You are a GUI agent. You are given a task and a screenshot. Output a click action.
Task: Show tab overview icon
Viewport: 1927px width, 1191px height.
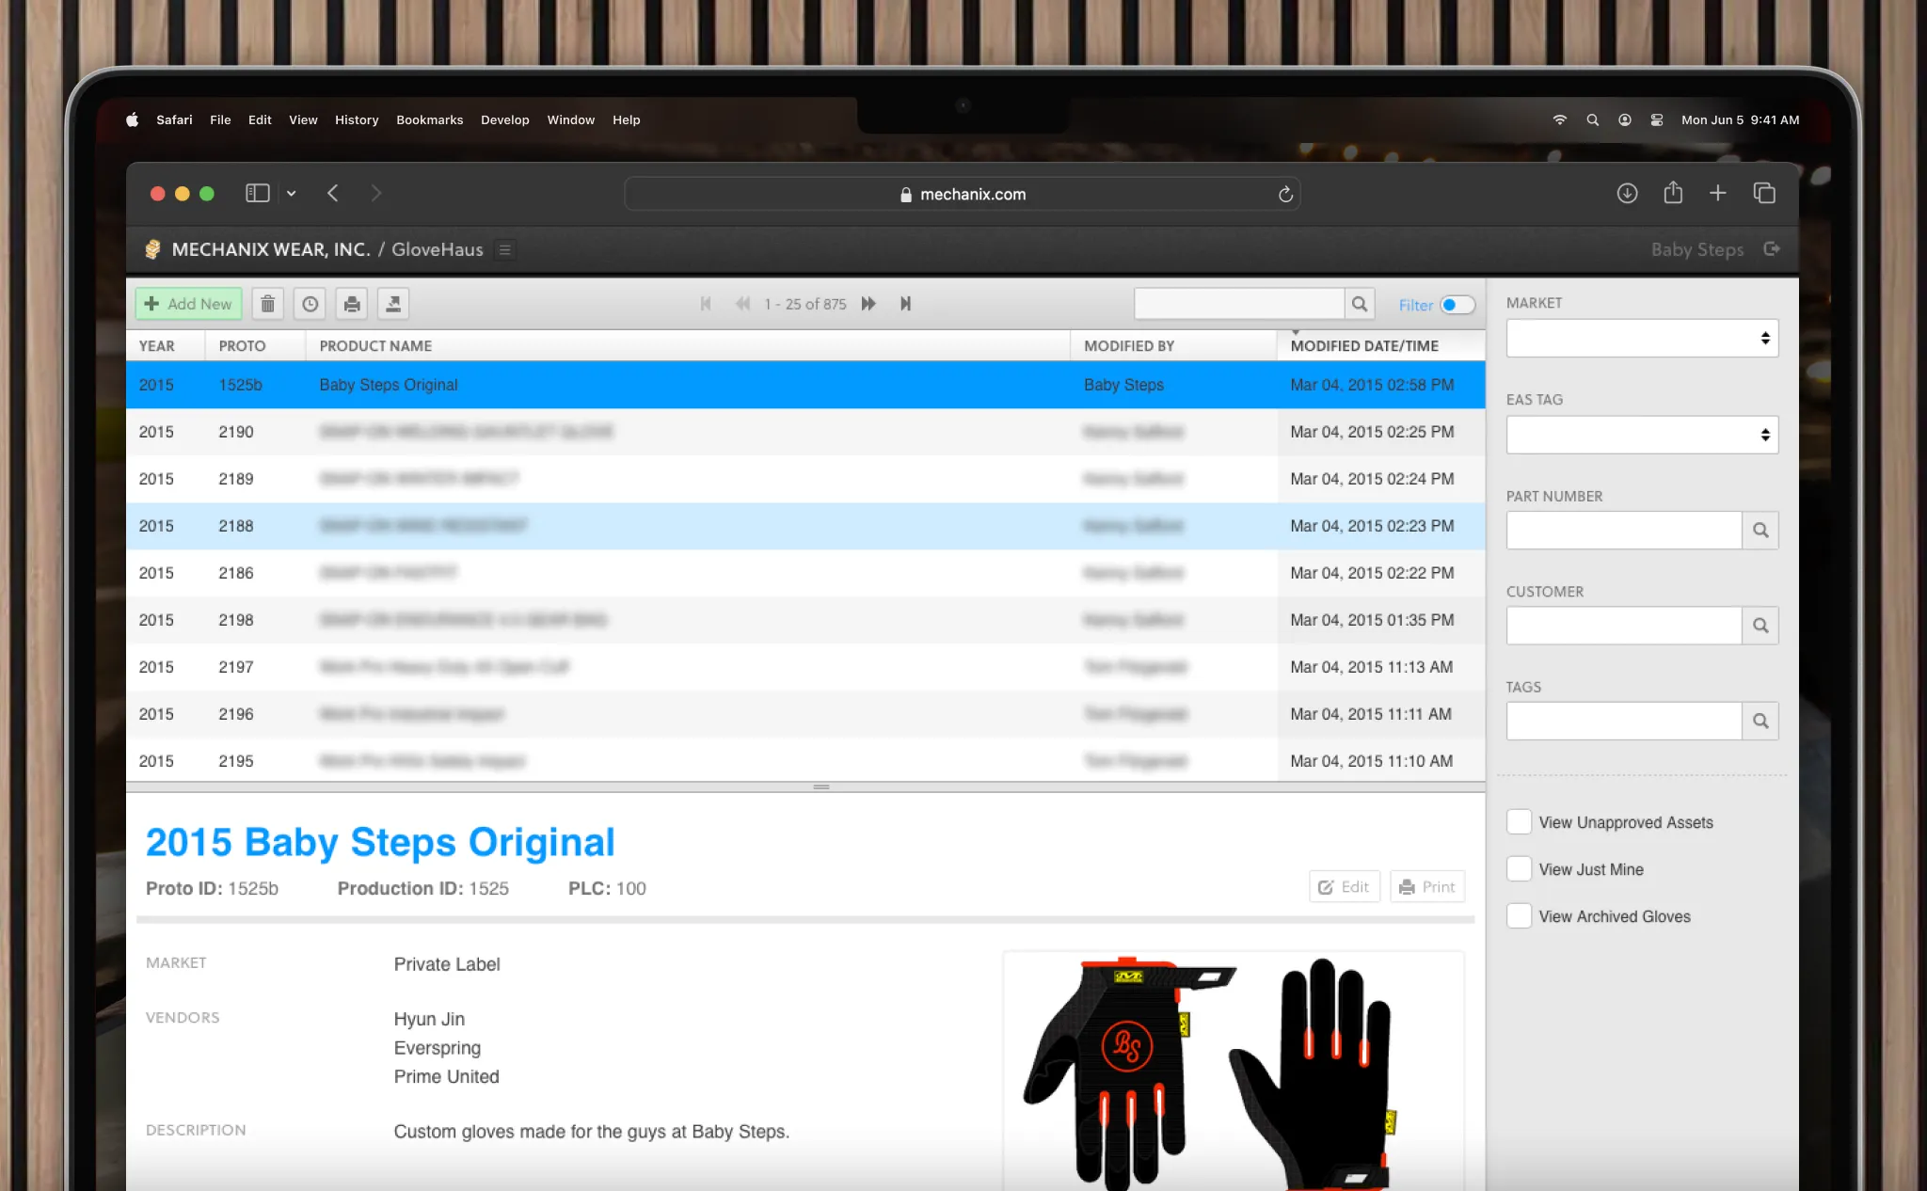[x=1764, y=193]
